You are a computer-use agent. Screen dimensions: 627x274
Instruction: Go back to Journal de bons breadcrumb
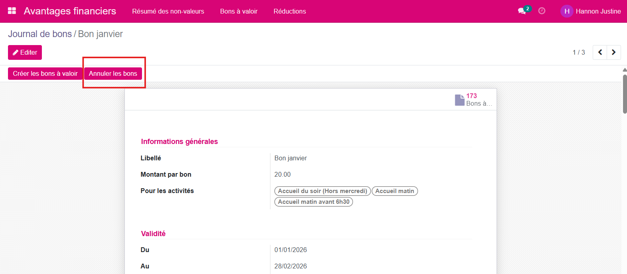(x=40, y=34)
